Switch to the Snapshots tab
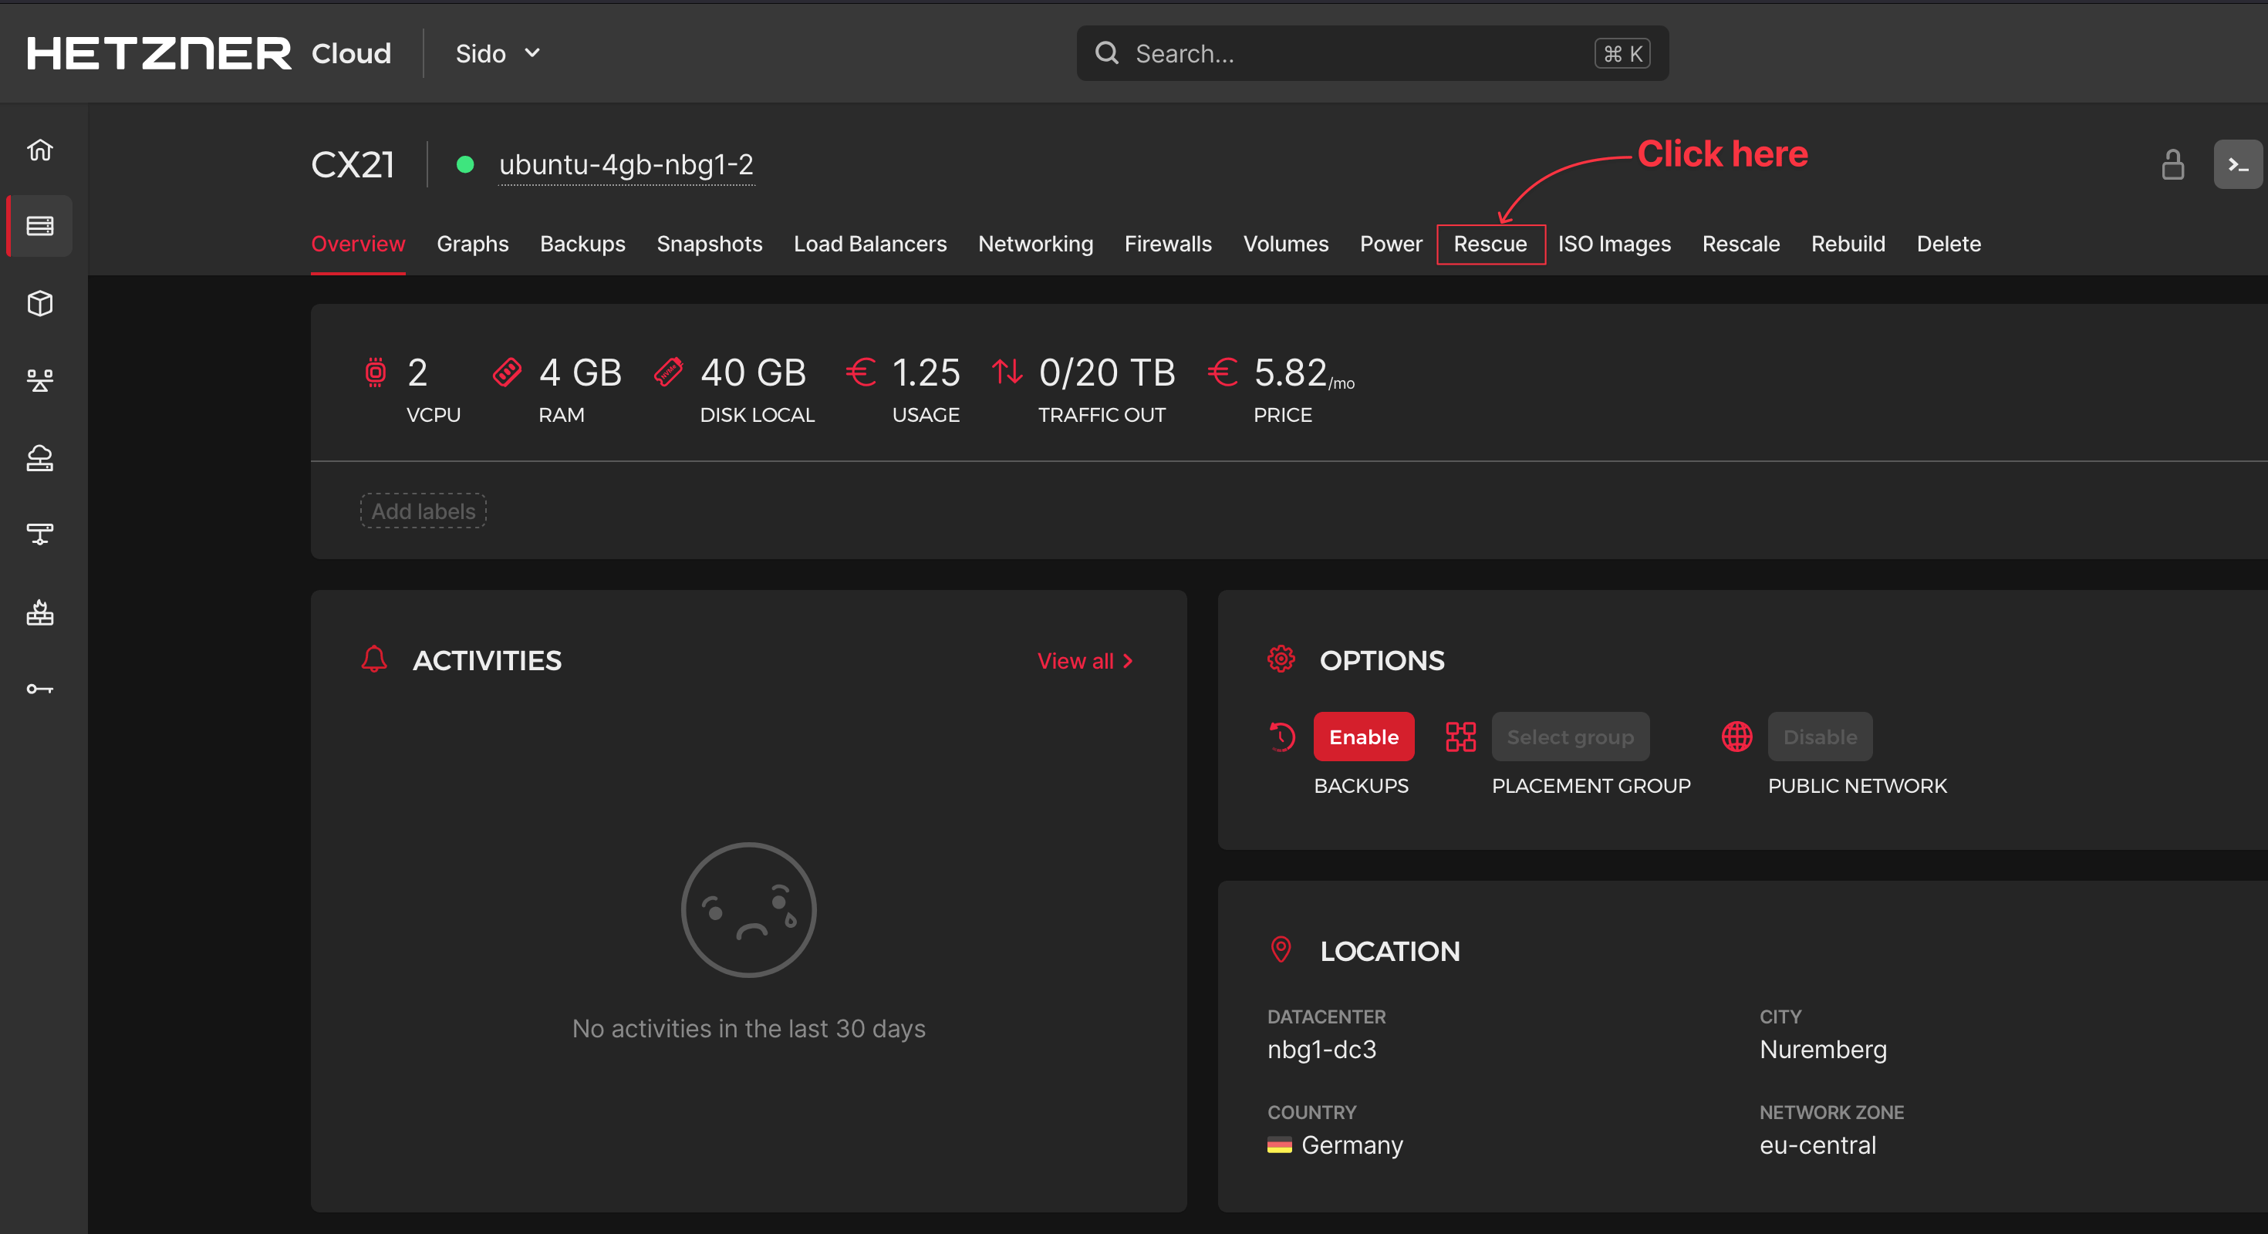The image size is (2268, 1234). coord(710,244)
